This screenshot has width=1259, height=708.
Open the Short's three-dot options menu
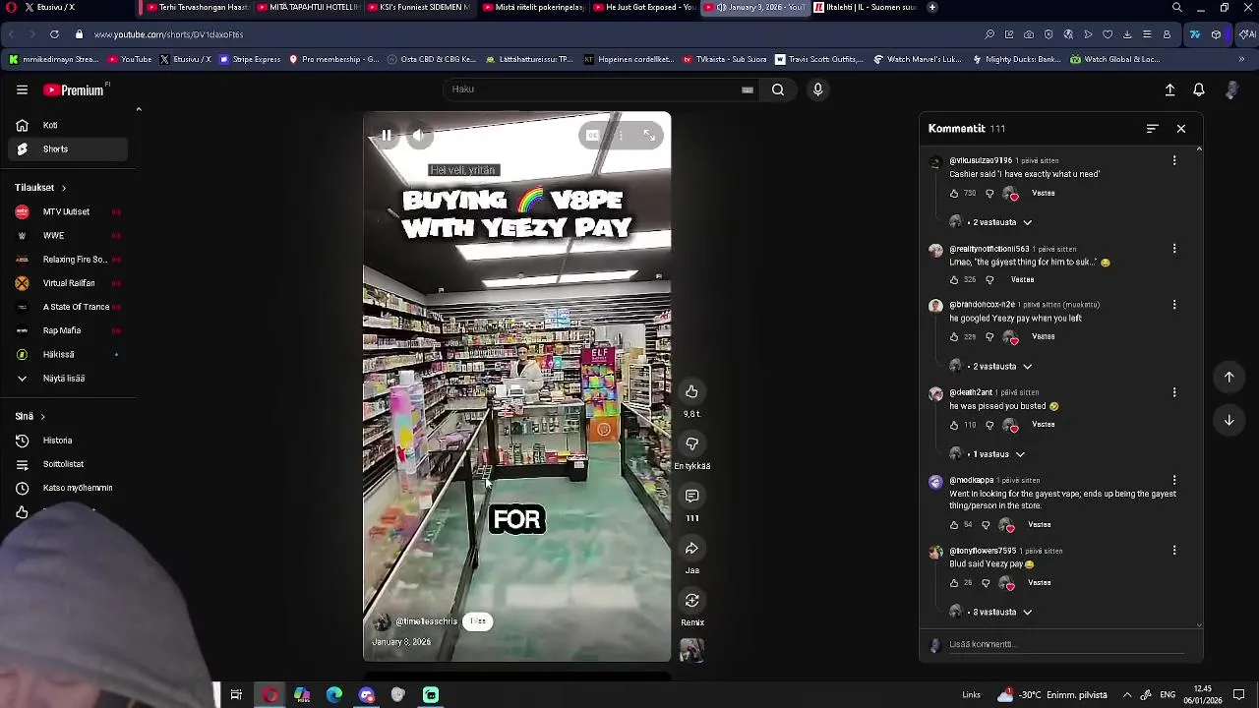[x=621, y=136]
